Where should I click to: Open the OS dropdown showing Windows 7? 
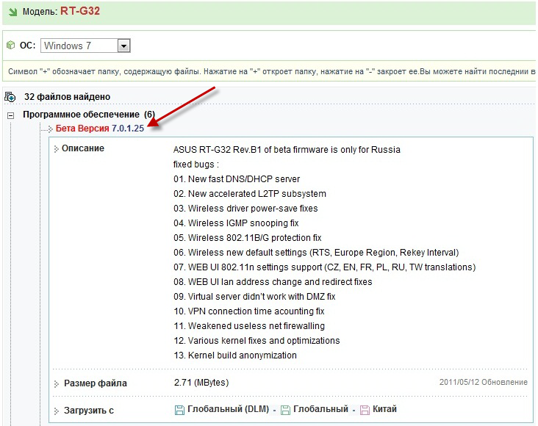coord(79,46)
